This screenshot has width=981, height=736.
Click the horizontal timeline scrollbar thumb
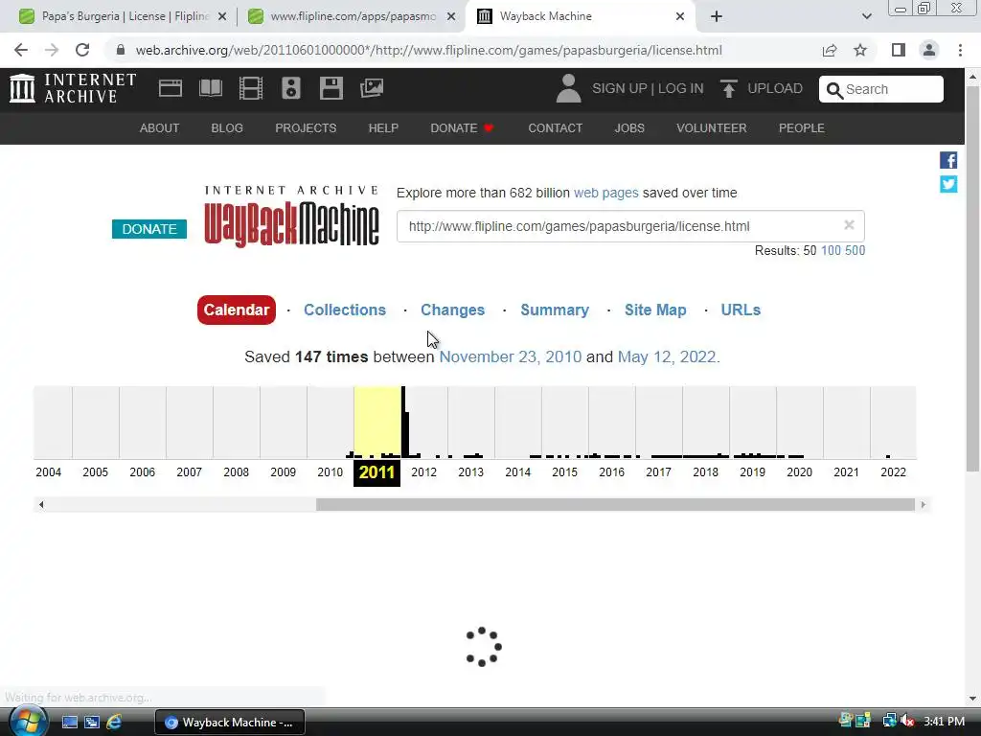coord(615,504)
